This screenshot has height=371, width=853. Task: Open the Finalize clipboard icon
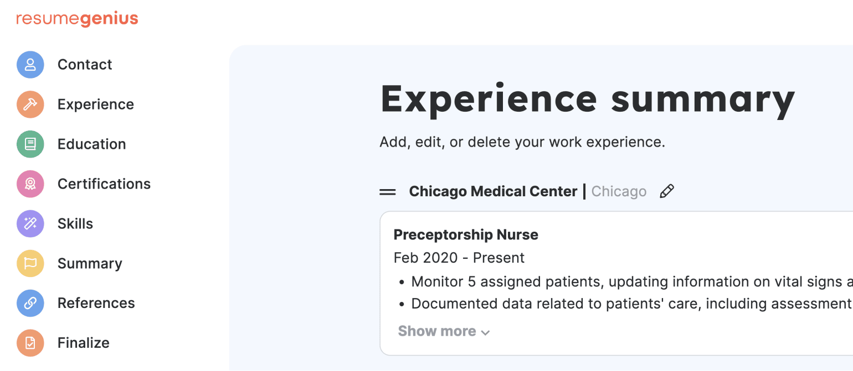pos(30,343)
